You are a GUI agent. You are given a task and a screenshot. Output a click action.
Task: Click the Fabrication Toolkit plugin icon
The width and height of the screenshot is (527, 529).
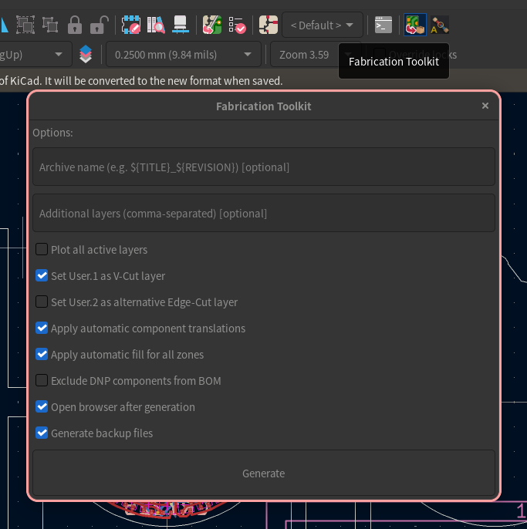415,25
